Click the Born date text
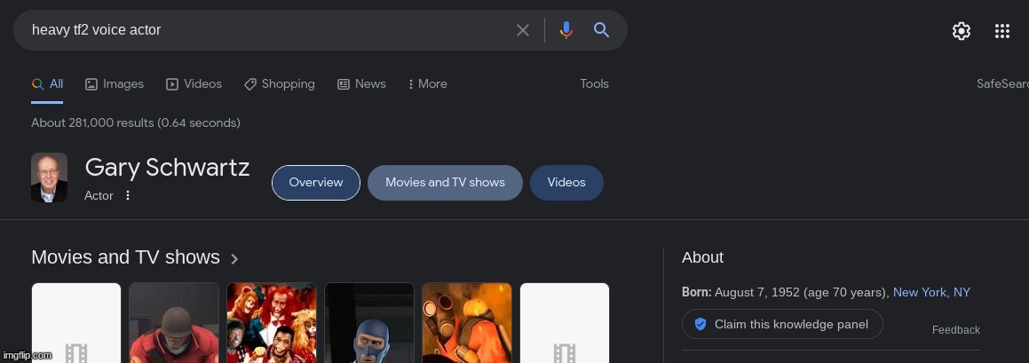This screenshot has width=1029, height=363. point(786,293)
